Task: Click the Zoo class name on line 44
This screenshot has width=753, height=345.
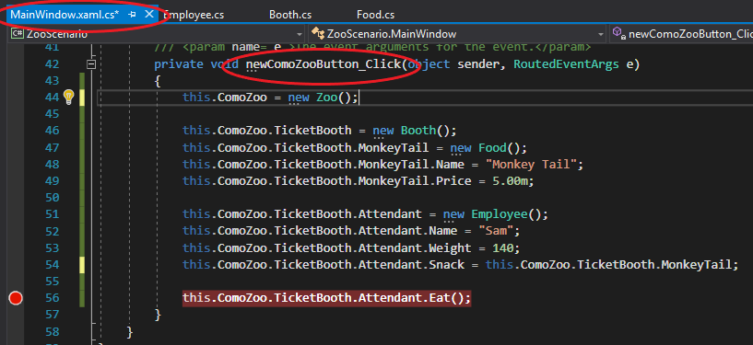Action: click(327, 98)
